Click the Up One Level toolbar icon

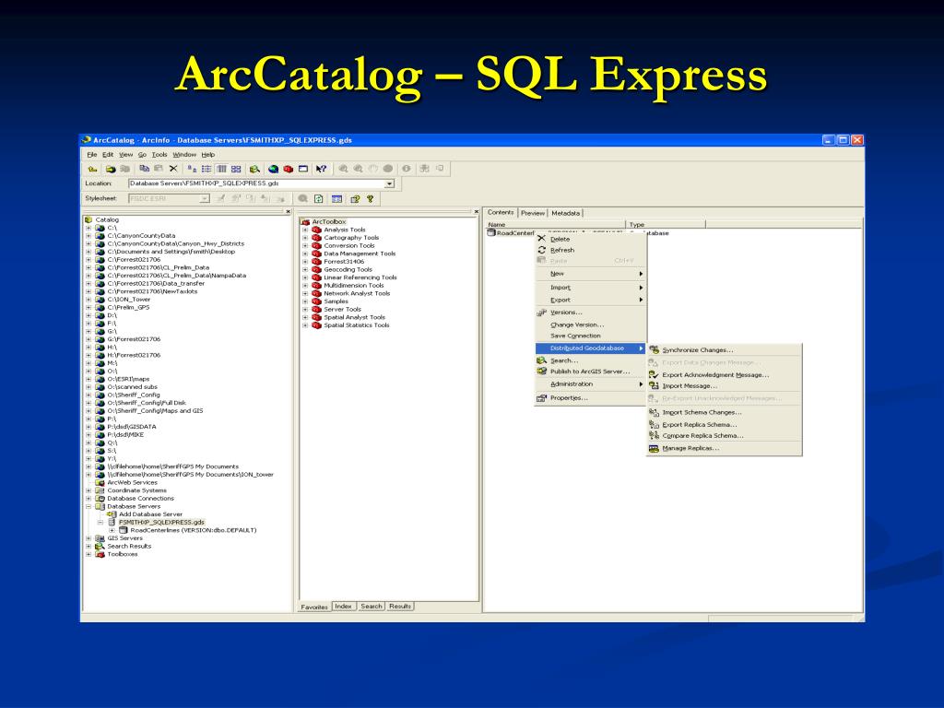[92, 170]
